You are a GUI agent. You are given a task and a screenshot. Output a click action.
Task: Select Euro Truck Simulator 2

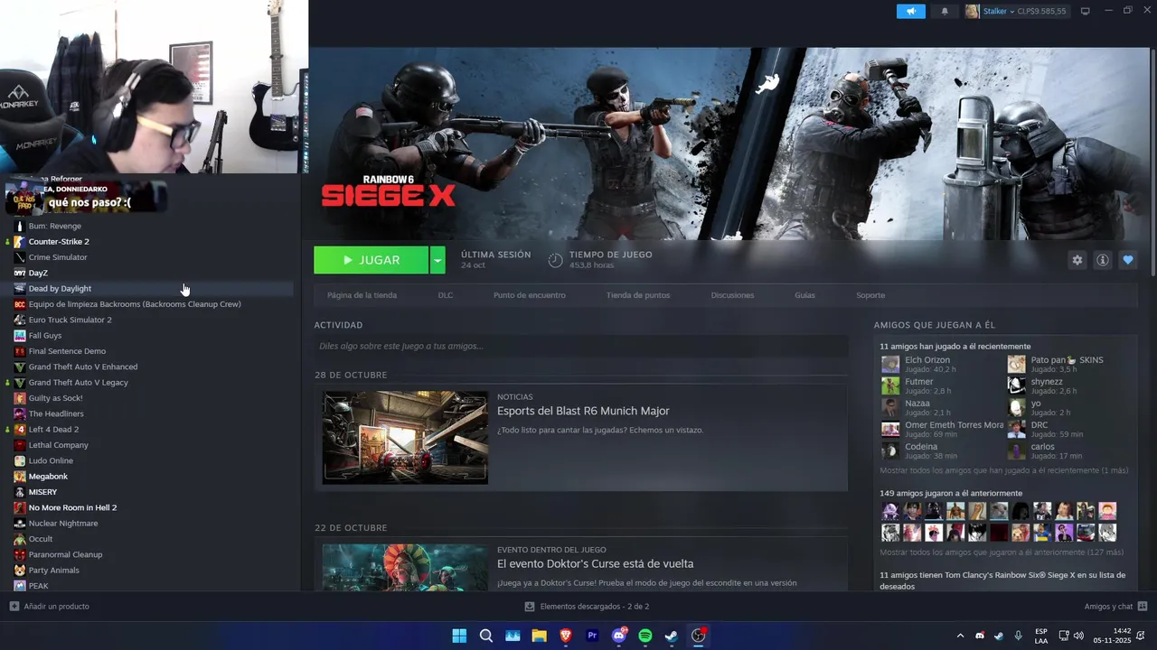(71, 320)
